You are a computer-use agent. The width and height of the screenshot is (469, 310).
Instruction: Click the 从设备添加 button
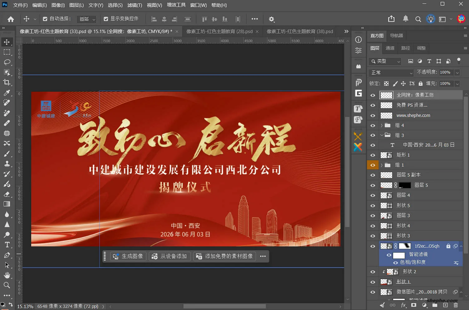(x=169, y=256)
